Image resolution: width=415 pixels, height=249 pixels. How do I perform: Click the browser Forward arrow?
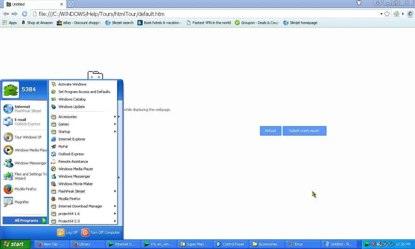tap(15, 14)
